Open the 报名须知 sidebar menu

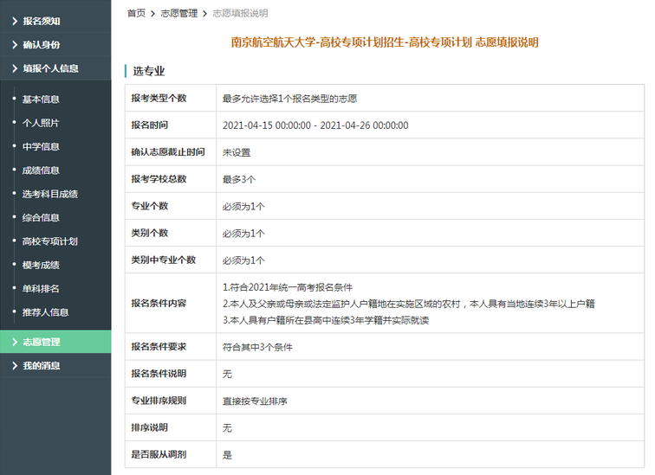pyautogui.click(x=55, y=21)
